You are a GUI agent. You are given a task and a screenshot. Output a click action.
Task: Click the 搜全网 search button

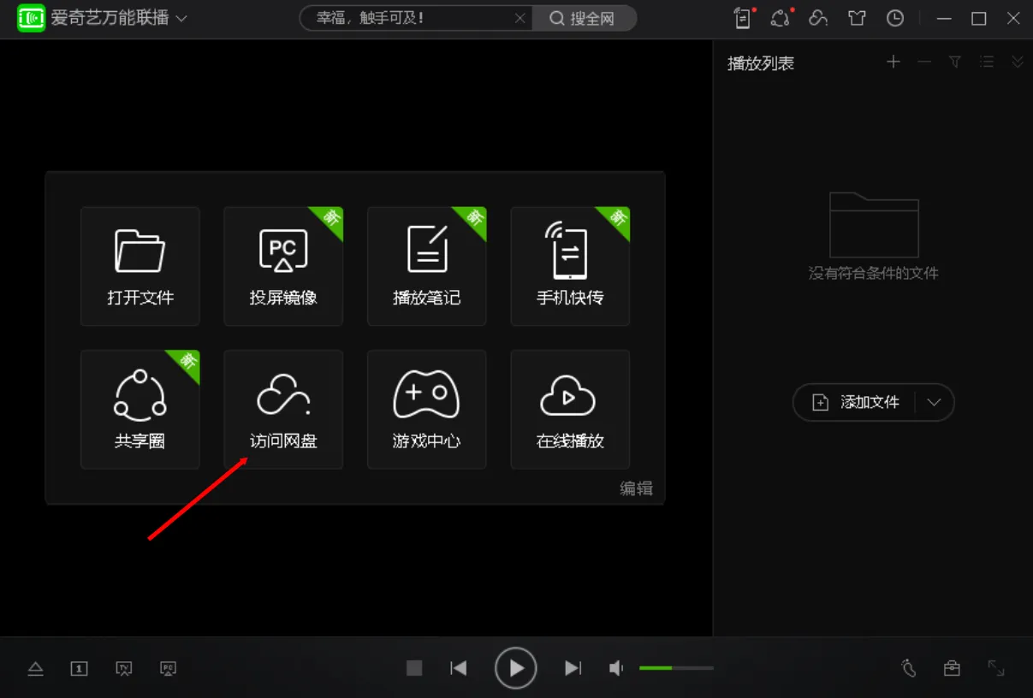pyautogui.click(x=584, y=18)
